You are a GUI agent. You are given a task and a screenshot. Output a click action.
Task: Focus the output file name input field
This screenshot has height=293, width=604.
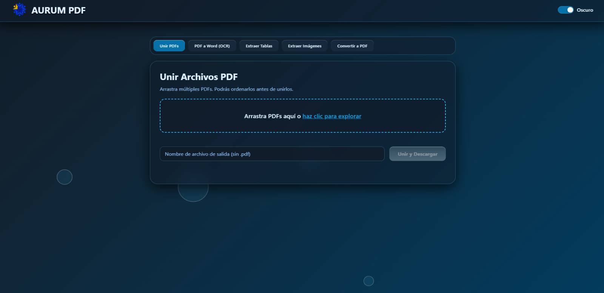(x=272, y=154)
